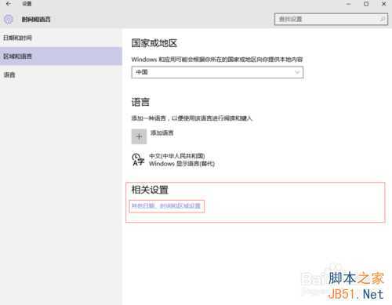Image resolution: width=392 pixels, height=305 pixels.
Task: Click the settings gear icon
Action: (x=9, y=20)
